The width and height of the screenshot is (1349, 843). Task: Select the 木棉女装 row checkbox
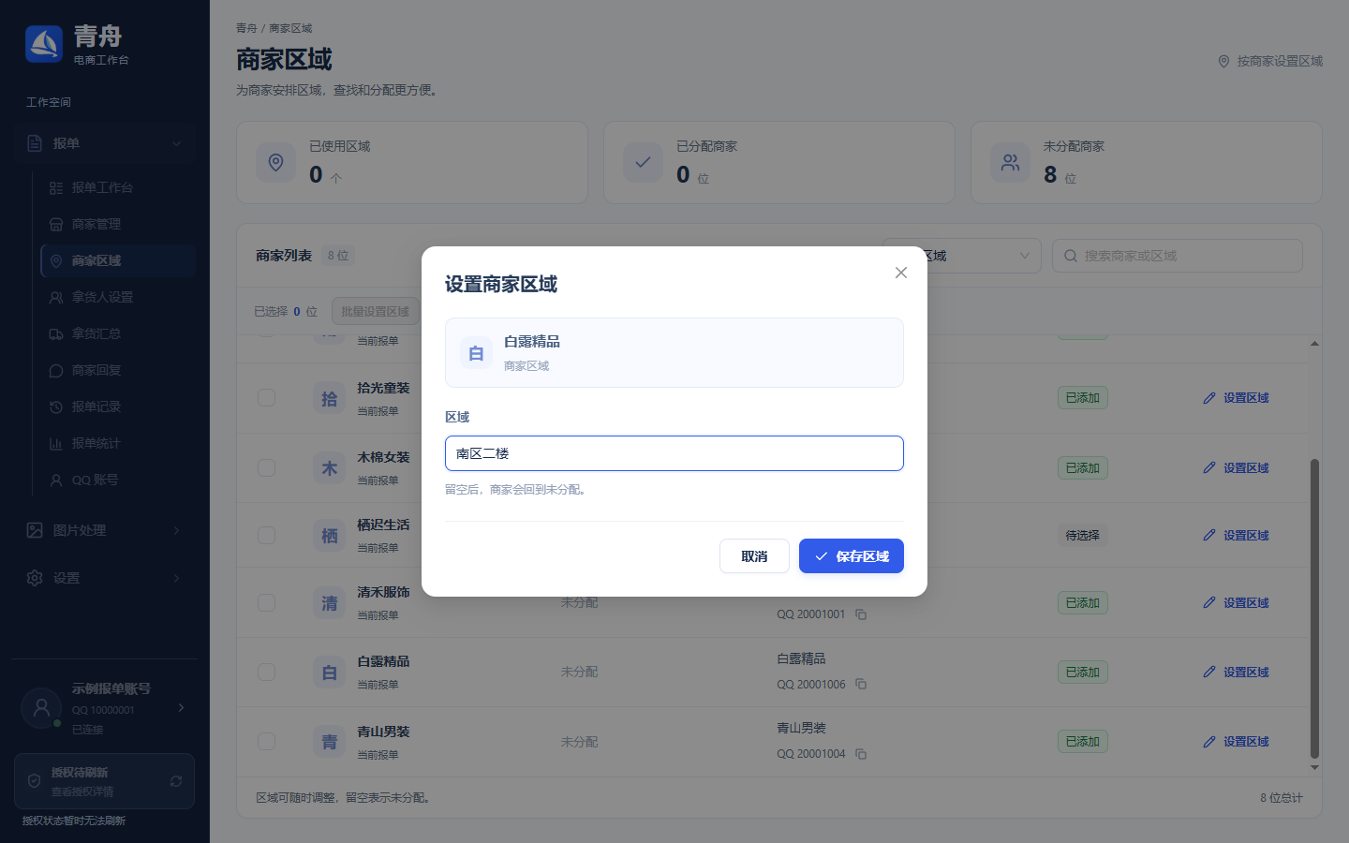coord(267,467)
